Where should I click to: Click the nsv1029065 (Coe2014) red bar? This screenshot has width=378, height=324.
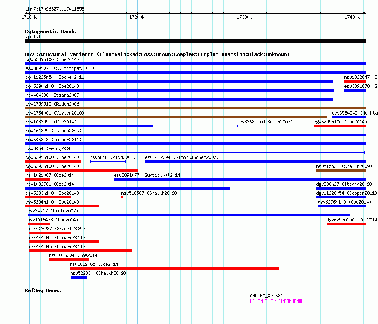click(175, 268)
